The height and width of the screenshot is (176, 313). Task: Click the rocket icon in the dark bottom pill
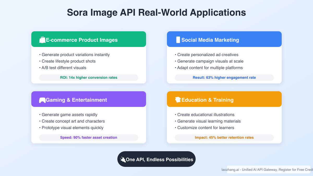tap(123, 159)
